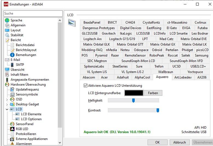Select SensorPanel in the tree

point(25,124)
